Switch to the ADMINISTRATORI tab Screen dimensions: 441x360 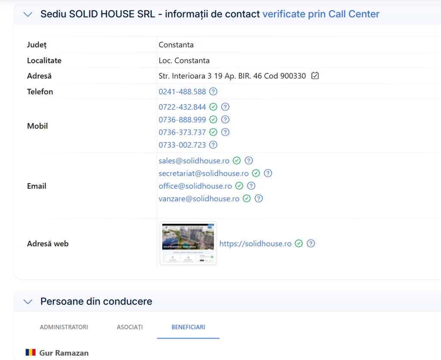click(64, 327)
